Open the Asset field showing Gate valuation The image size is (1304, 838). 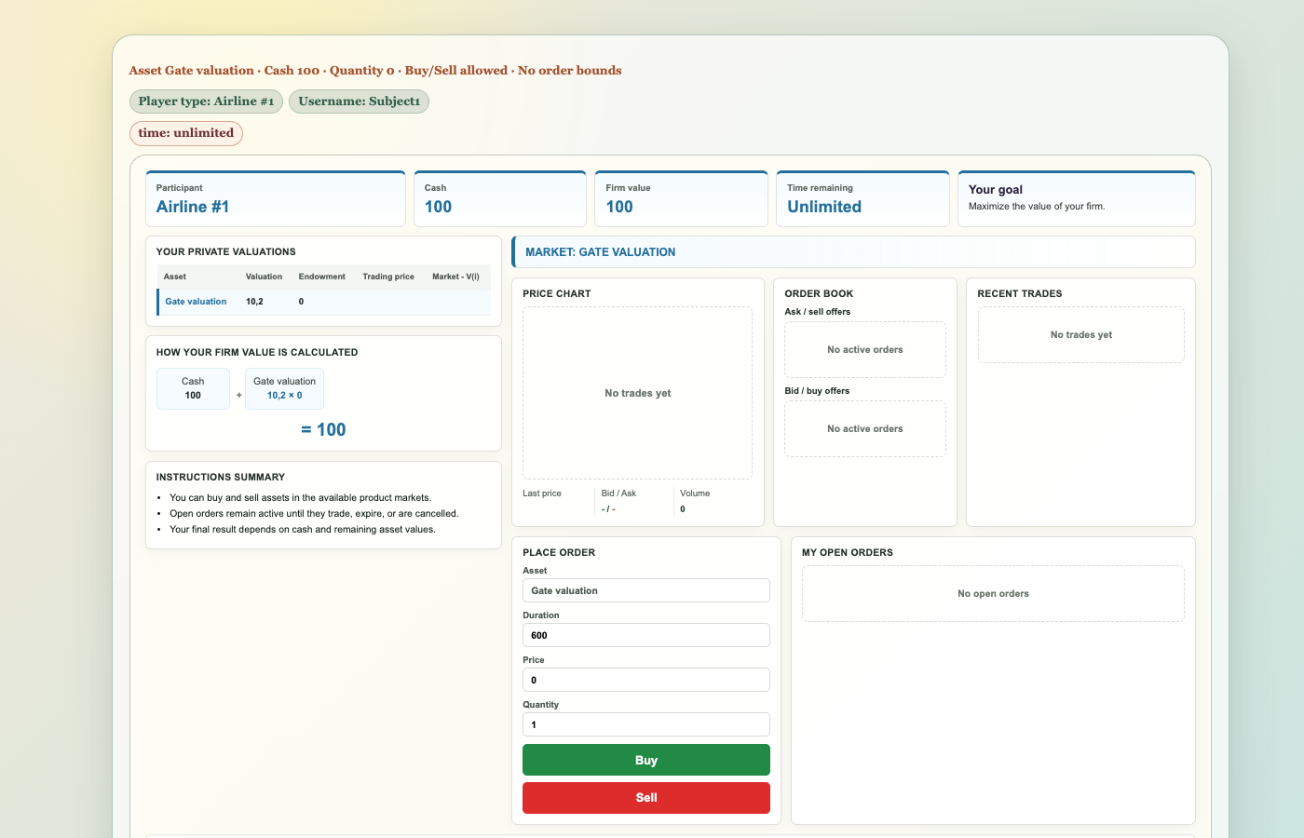point(646,590)
